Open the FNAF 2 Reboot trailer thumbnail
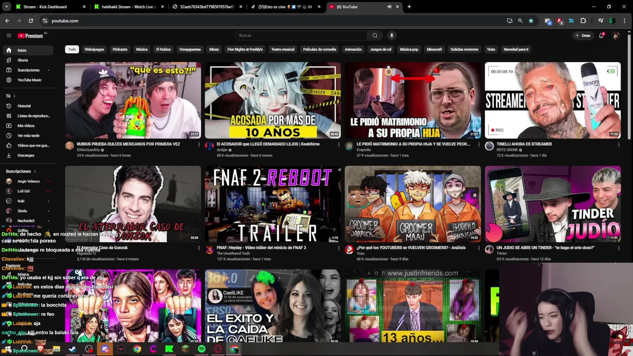Screen dimensions: 633x356 pos(272,204)
